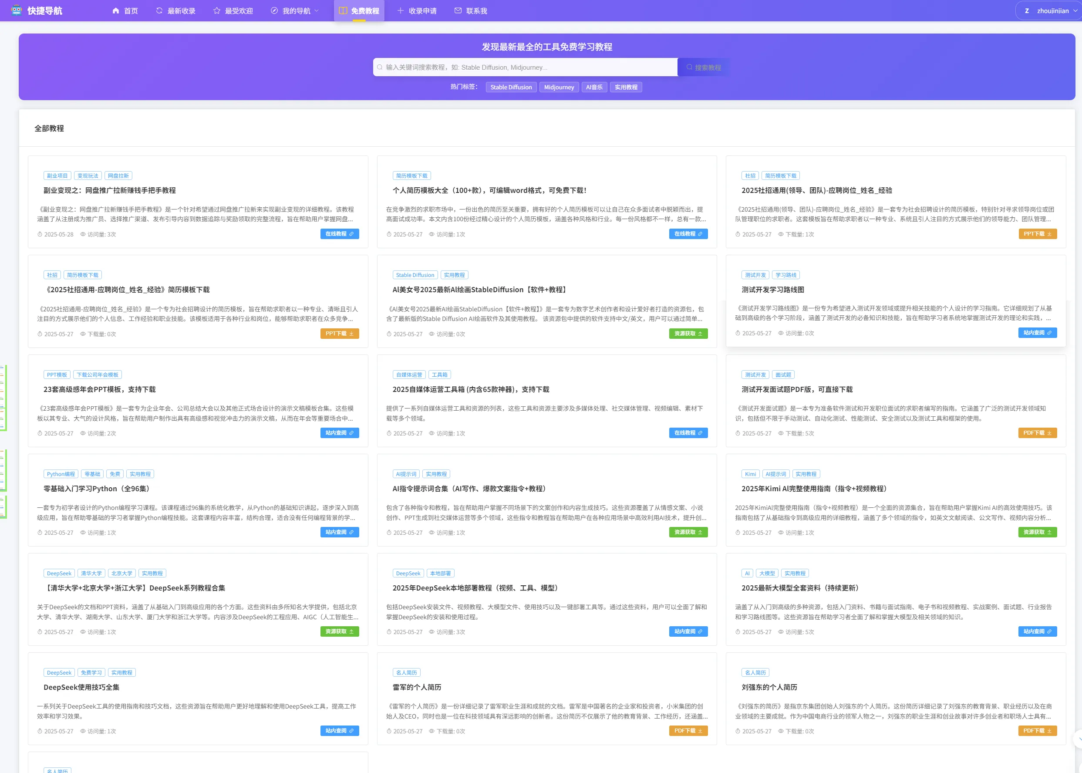
Task: Click the compass icon beside 我的导航
Action: pyautogui.click(x=275, y=10)
